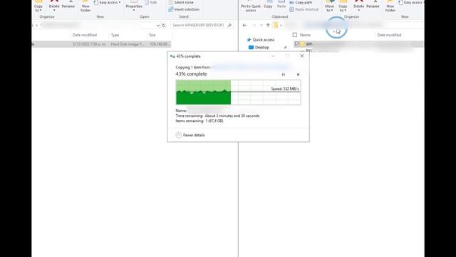Click Invert selection in left window
The image size is (456, 257).
coord(184,9)
